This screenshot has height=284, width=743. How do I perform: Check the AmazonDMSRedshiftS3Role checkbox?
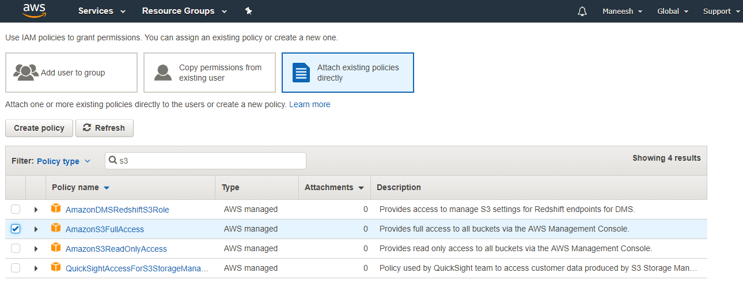(16, 209)
